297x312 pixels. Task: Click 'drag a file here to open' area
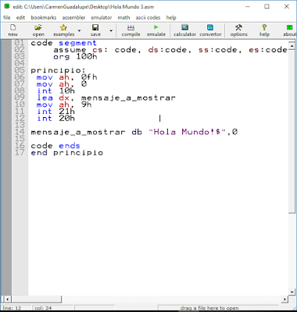point(209,308)
